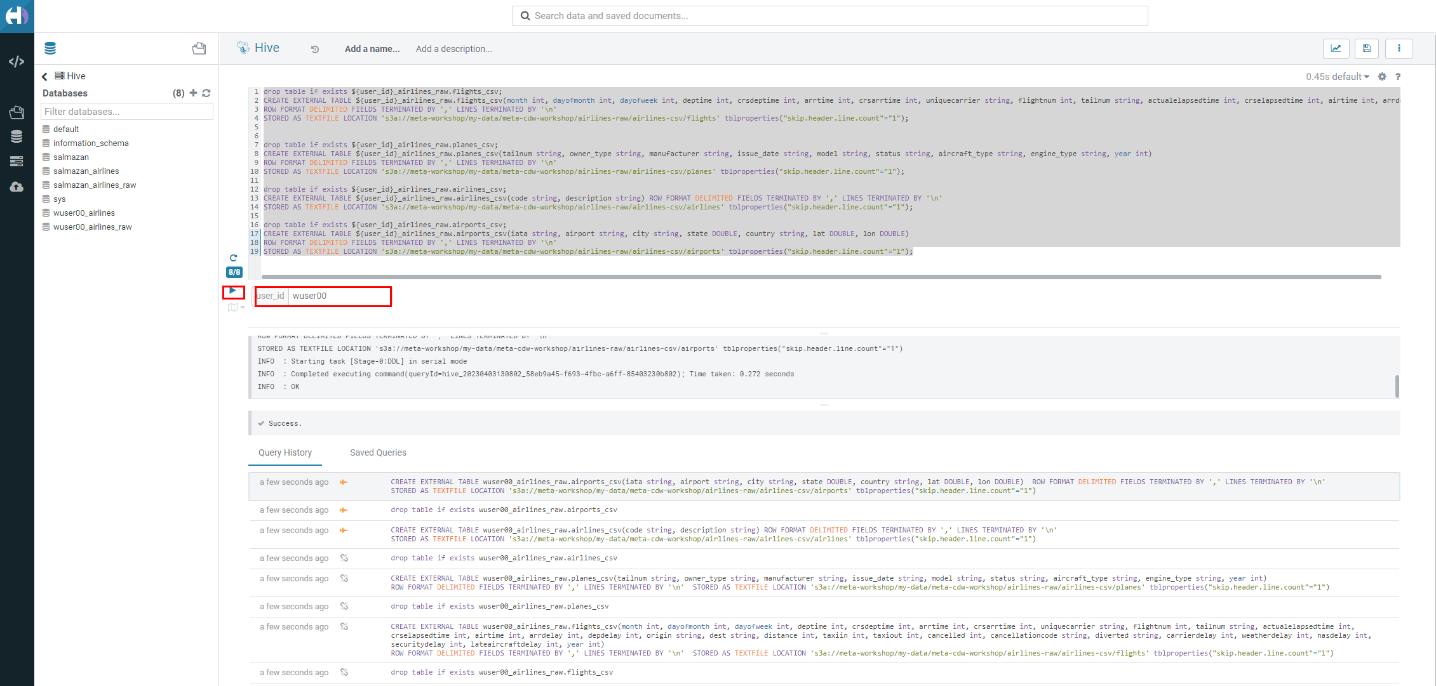This screenshot has height=686, width=1436.
Task: Open query history clock icon near Hive
Action: (x=315, y=49)
